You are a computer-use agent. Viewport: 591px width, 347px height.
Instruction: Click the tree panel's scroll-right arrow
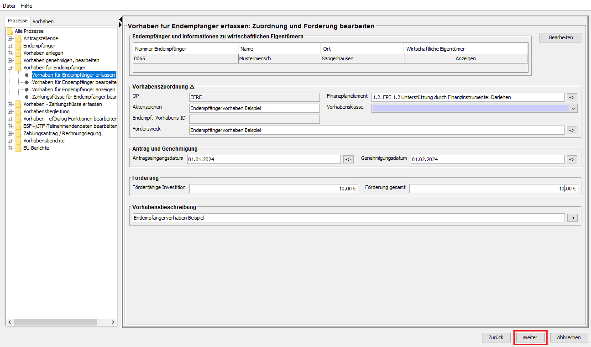tap(113, 322)
